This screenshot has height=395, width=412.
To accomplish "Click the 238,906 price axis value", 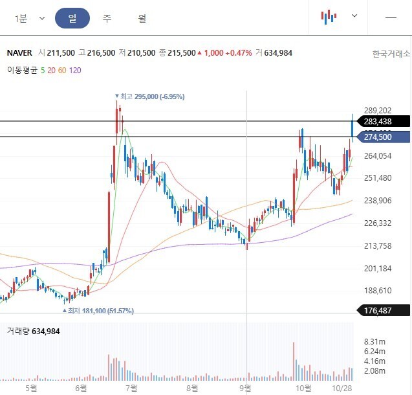I will [x=378, y=200].
